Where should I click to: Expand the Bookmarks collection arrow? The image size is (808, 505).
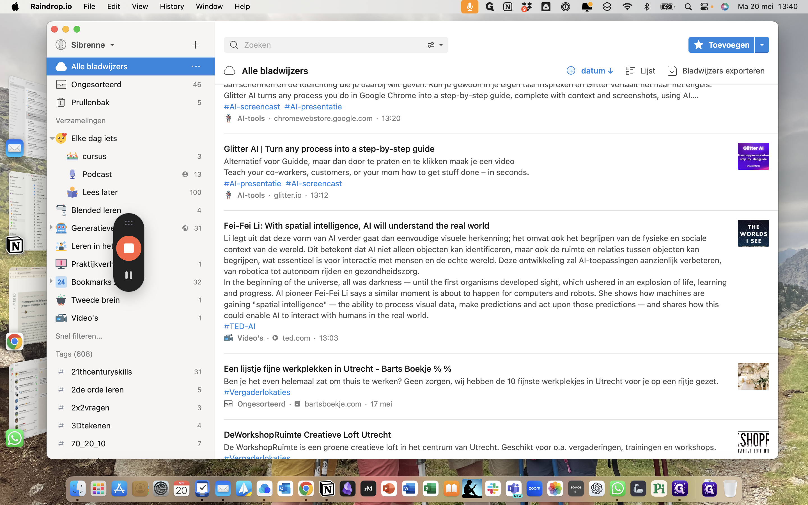pyautogui.click(x=51, y=281)
